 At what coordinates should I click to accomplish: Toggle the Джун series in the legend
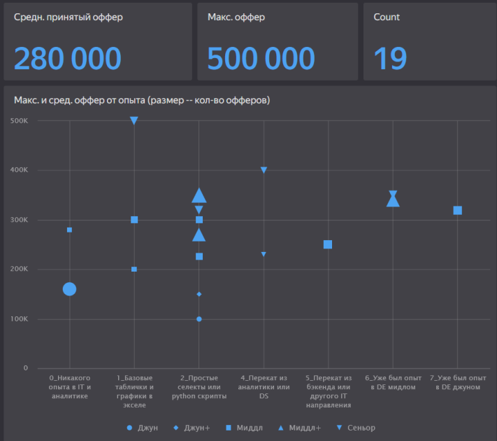[x=142, y=428]
